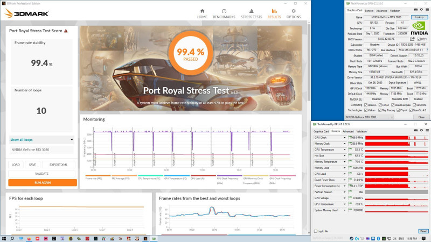Viewport: 431px width, 242px height.
Task: Toggle the DirectML checkbox
Action: point(414,105)
